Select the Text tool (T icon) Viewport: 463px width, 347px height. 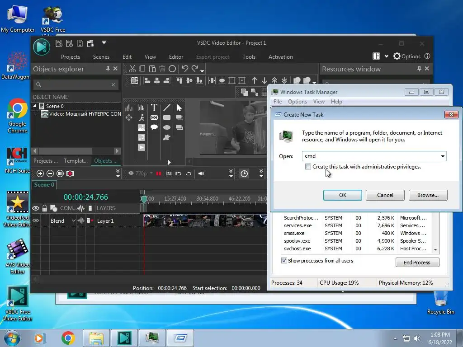click(154, 108)
